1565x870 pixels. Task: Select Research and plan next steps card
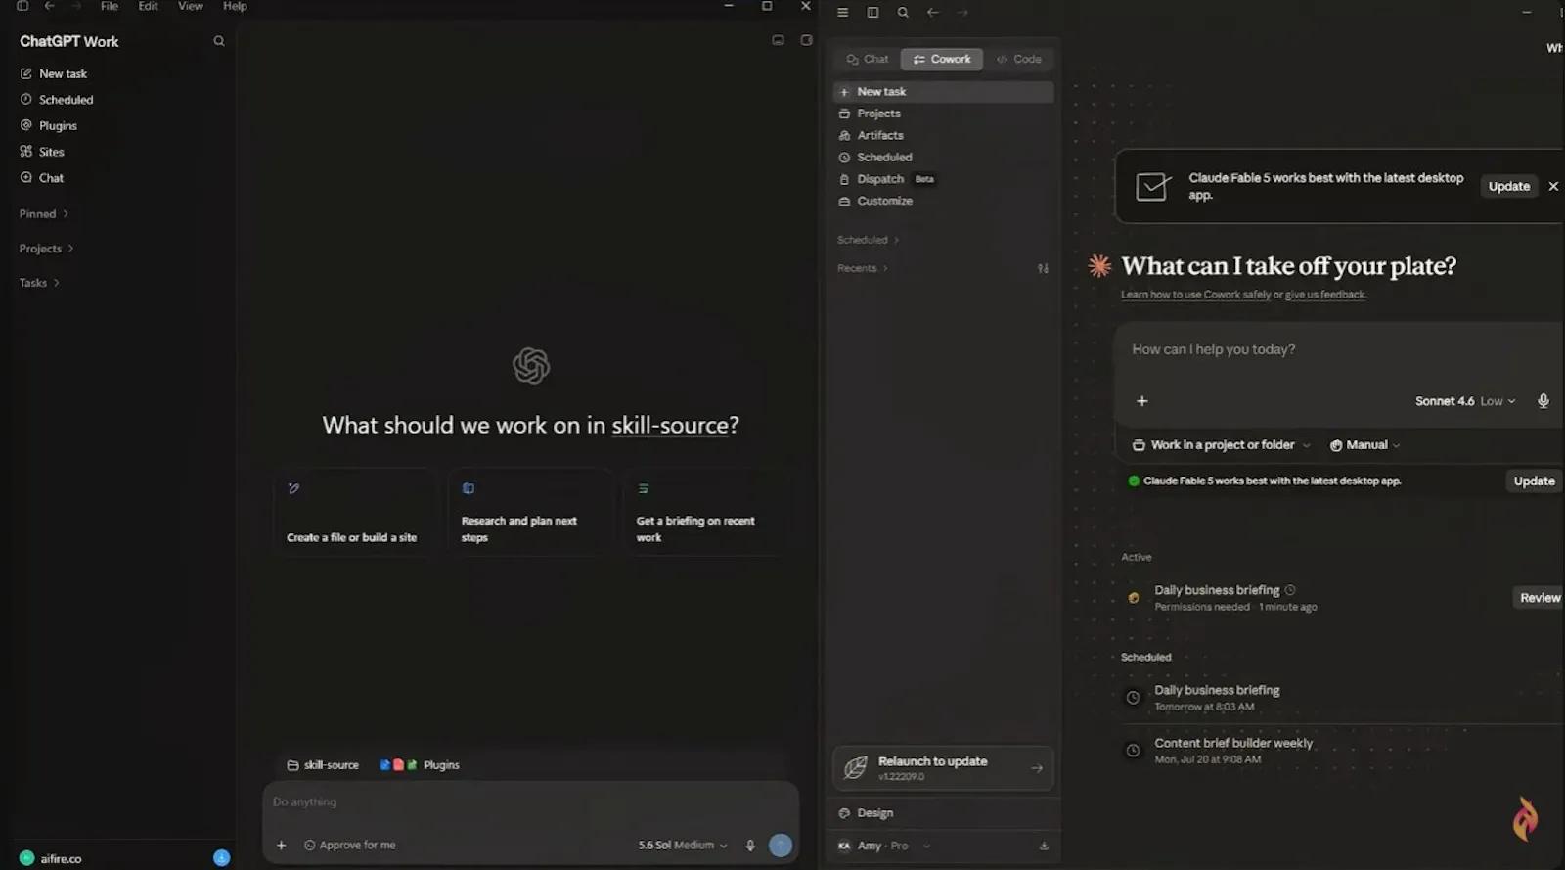[531, 513]
